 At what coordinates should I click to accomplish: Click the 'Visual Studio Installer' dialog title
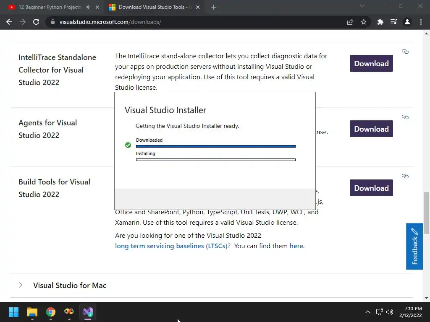(x=165, y=110)
